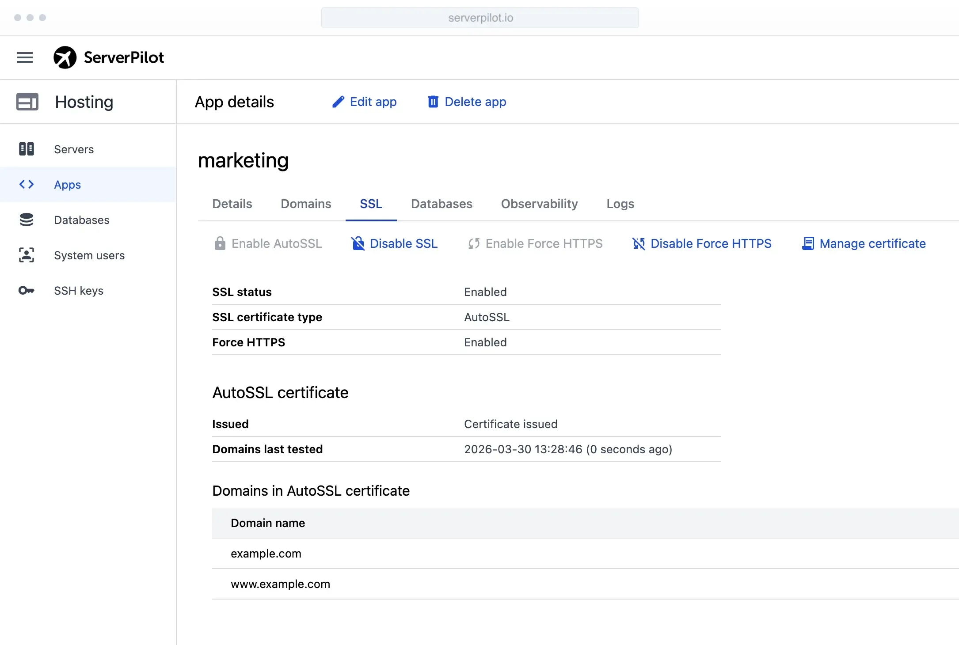Click the ServerPilot airplane logo

click(65, 57)
